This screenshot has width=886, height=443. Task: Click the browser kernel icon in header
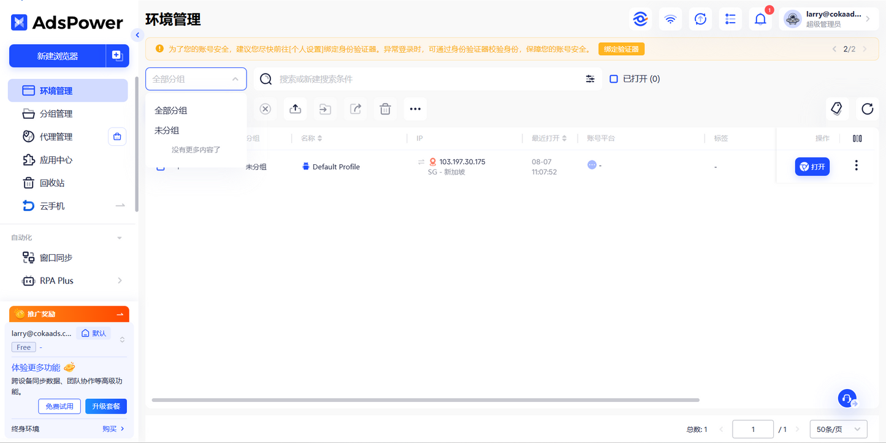[641, 19]
